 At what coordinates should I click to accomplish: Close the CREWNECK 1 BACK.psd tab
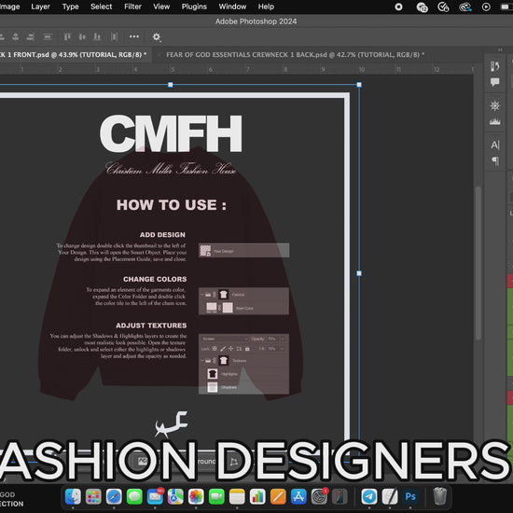(159, 55)
